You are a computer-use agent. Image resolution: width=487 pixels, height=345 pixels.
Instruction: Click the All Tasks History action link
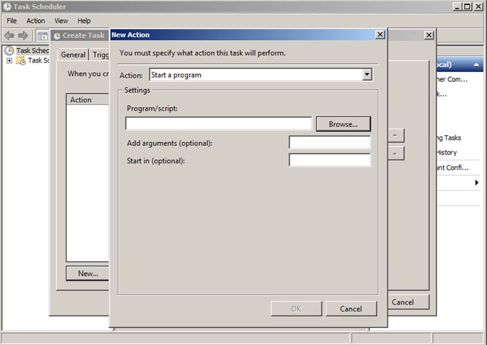click(x=447, y=152)
